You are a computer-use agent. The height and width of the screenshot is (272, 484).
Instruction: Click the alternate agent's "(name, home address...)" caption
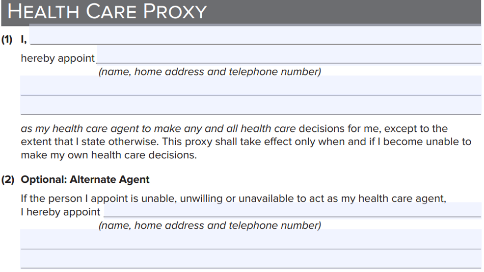tap(210, 225)
